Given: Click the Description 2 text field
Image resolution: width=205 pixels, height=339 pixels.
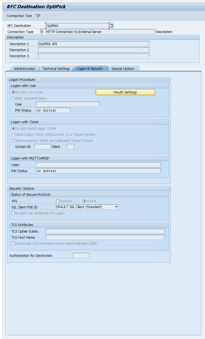Looking at the screenshot, I should coord(94,50).
